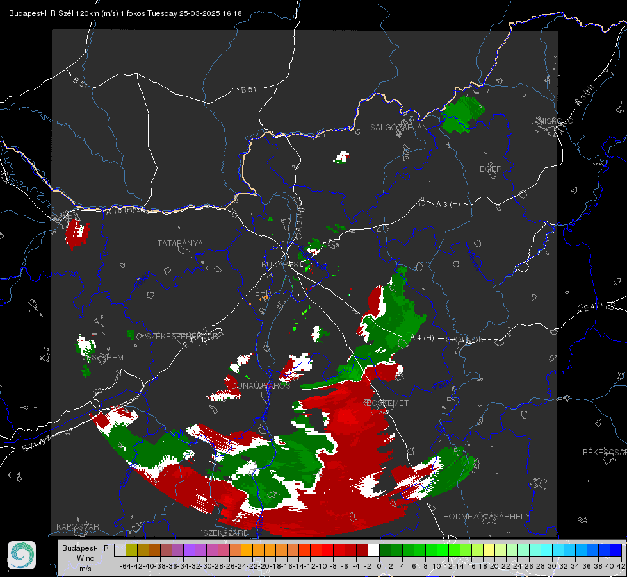Viewport: 627px width, 577px height.
Task: Click the swirl logo icon beside the legend
Action: pyautogui.click(x=22, y=555)
